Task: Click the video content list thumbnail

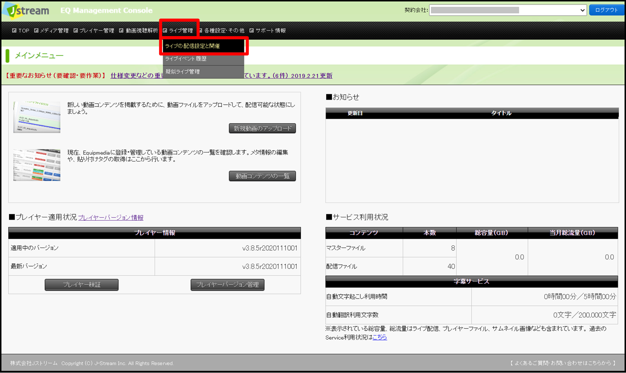Action: (x=37, y=165)
